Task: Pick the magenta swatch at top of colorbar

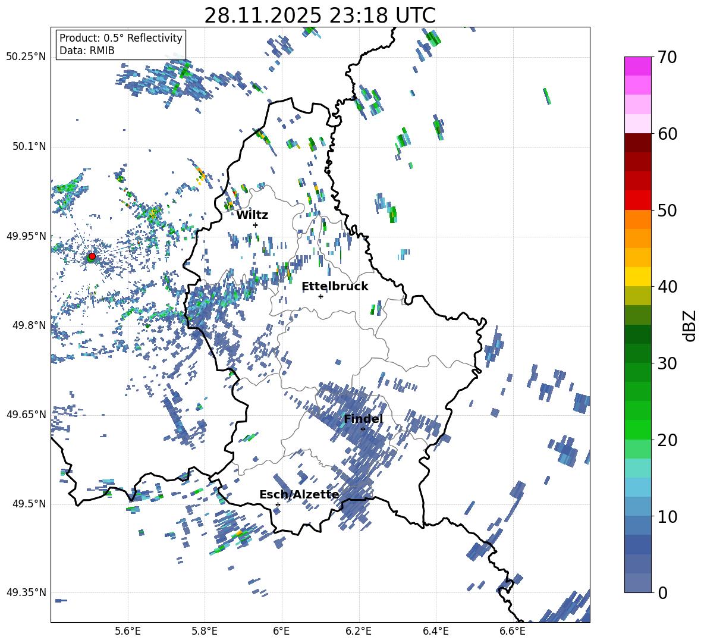Action: [x=637, y=66]
